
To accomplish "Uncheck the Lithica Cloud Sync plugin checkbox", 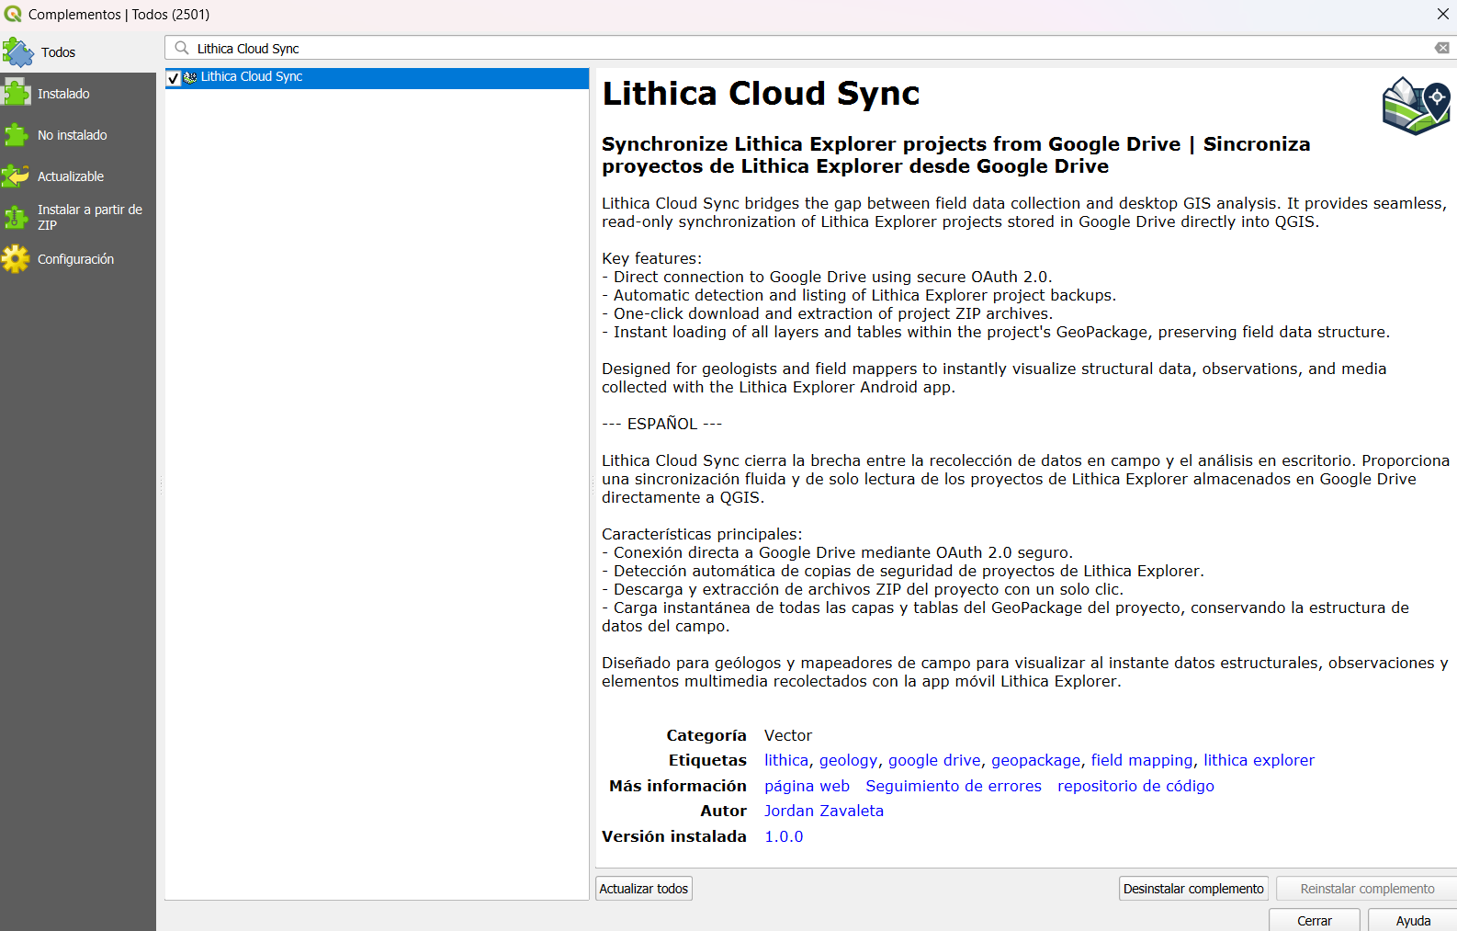I will point(174,78).
